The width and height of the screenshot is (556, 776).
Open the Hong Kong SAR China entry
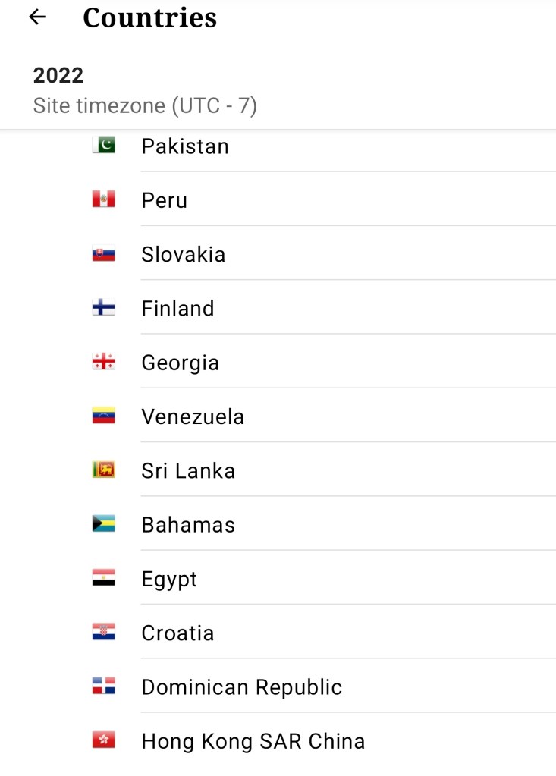[x=253, y=741]
